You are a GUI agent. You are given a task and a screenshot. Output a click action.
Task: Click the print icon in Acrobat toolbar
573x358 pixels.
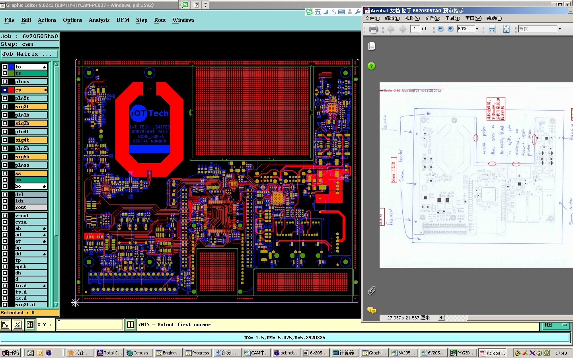373,29
